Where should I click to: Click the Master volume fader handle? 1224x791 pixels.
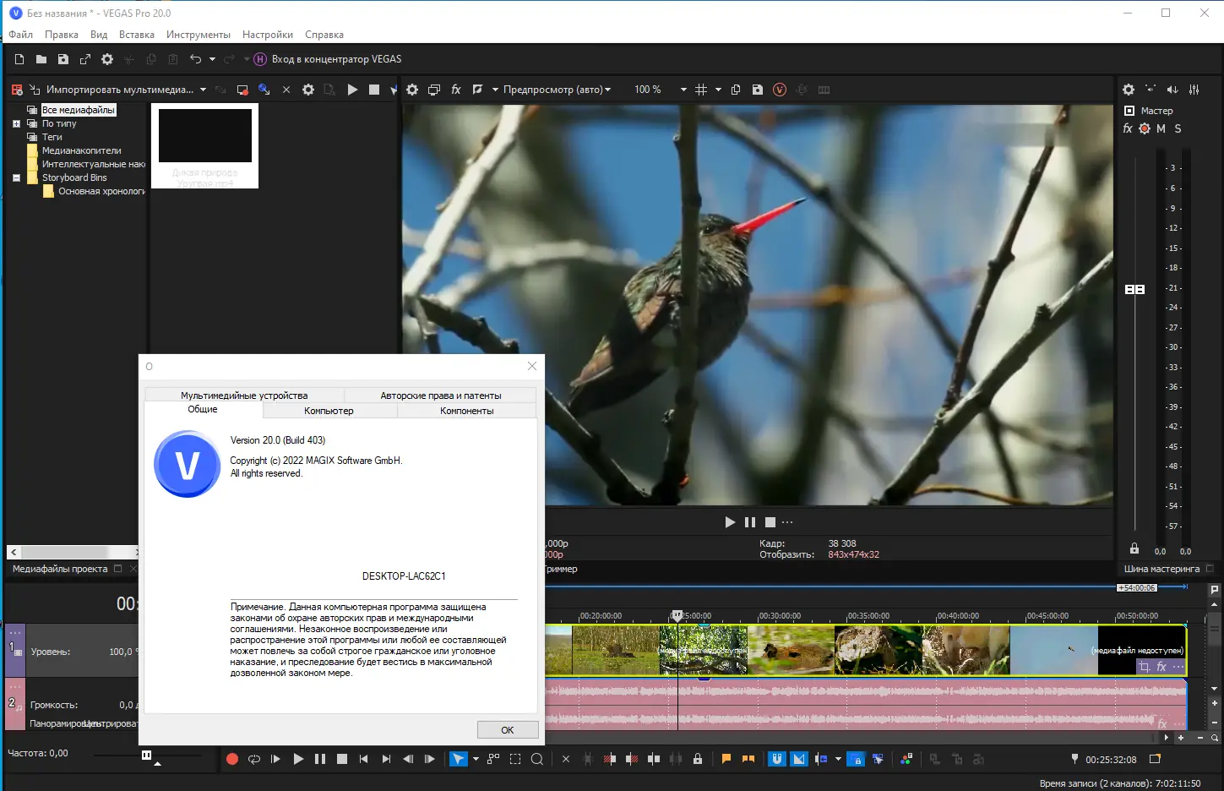tap(1134, 289)
